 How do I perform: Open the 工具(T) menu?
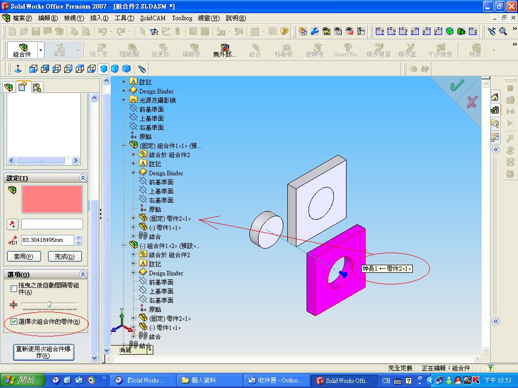[x=124, y=18]
